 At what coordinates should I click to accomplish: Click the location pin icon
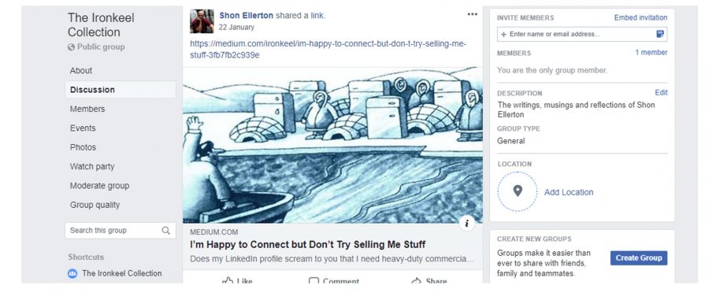[x=518, y=191]
